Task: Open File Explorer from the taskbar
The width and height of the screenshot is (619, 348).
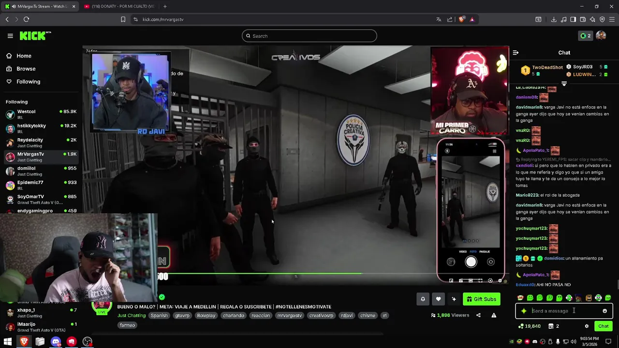Action: [x=40, y=342]
